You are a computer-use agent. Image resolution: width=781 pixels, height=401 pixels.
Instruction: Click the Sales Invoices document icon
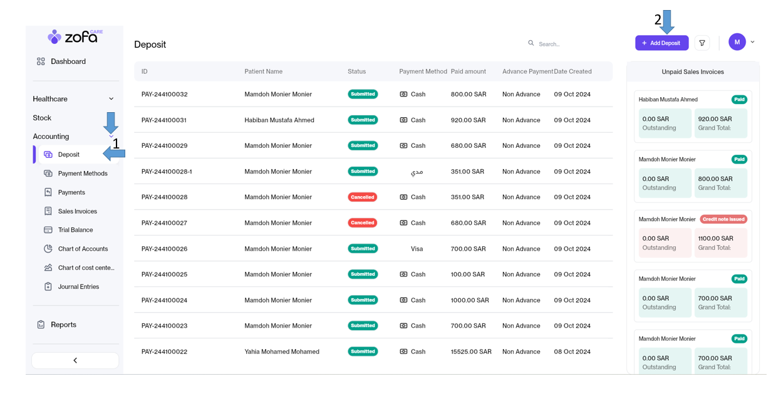pyautogui.click(x=48, y=211)
